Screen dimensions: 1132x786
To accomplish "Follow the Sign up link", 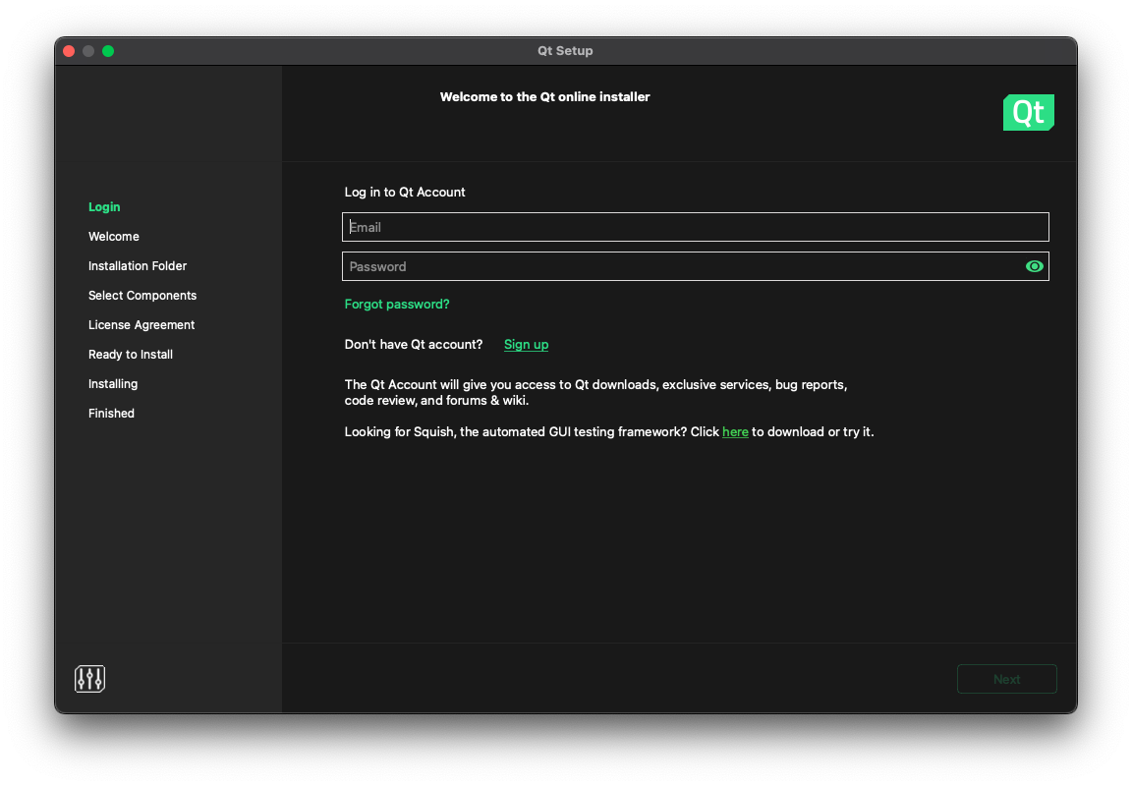I will 526,345.
